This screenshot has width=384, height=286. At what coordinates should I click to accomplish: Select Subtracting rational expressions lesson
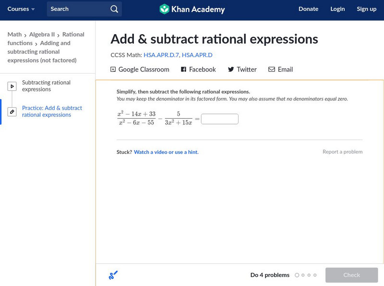46,86
